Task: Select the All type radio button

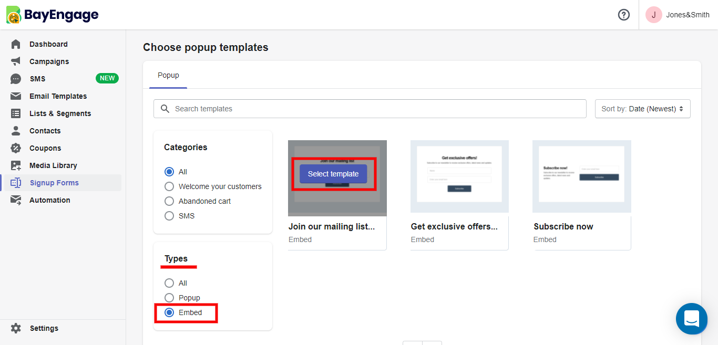Action: [169, 283]
